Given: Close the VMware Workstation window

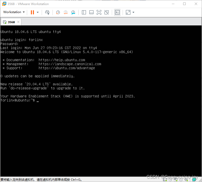Looking at the screenshot, I should point(196,4).
